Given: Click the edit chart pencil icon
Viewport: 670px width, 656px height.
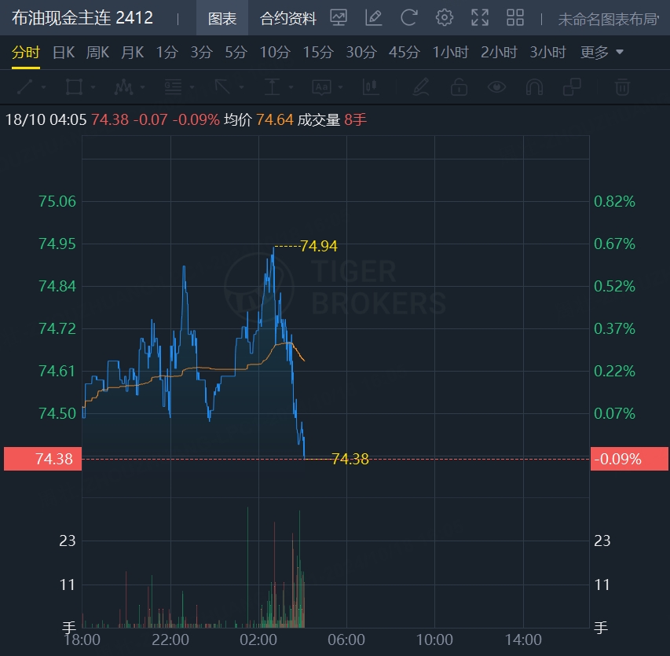Looking at the screenshot, I should pos(373,18).
